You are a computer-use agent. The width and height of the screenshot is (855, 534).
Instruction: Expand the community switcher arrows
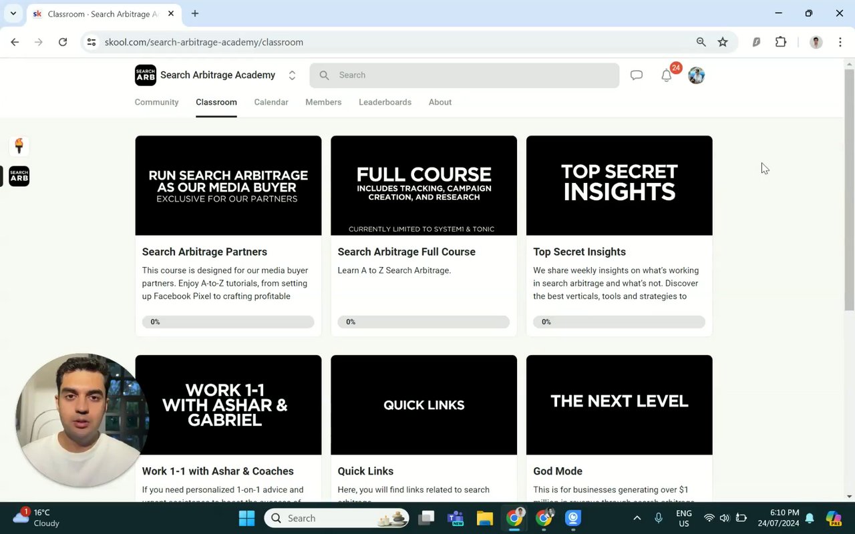click(x=292, y=75)
